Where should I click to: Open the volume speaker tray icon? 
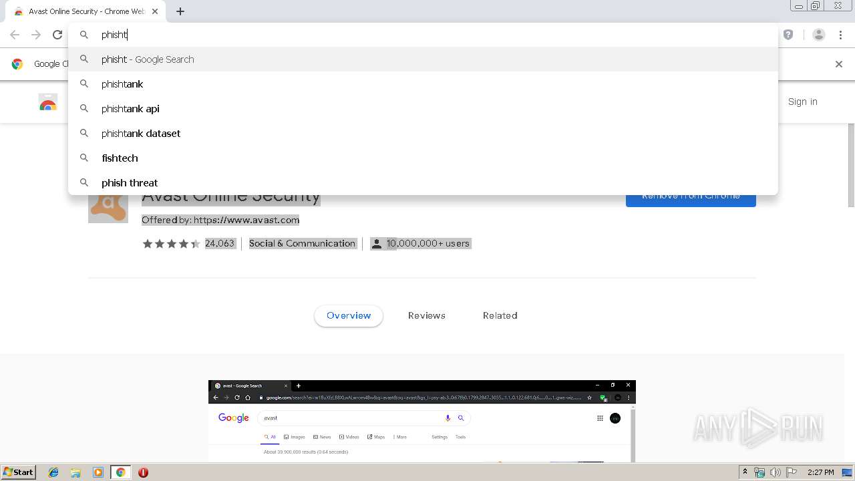point(775,472)
